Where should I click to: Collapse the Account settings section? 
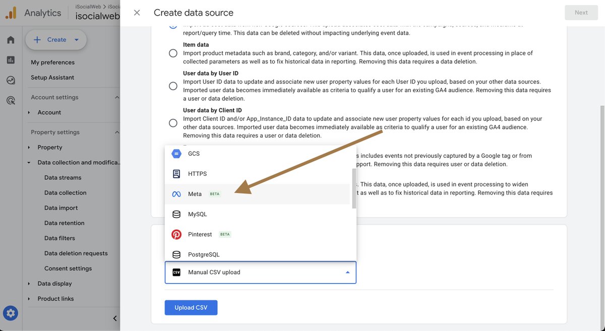(x=117, y=97)
